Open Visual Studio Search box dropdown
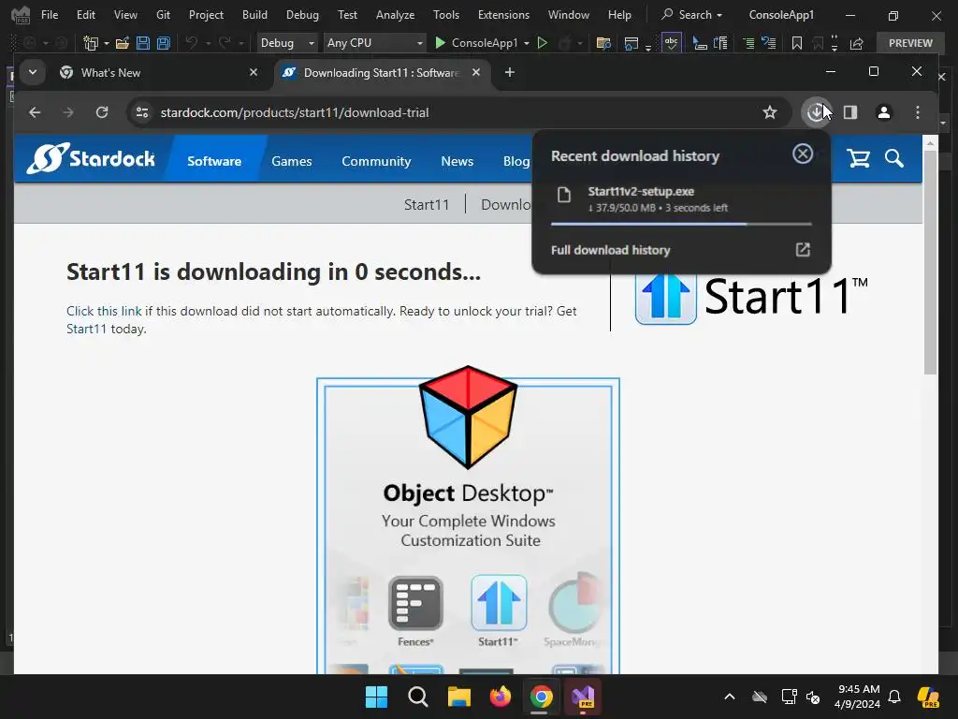This screenshot has width=958, height=719. [692, 15]
